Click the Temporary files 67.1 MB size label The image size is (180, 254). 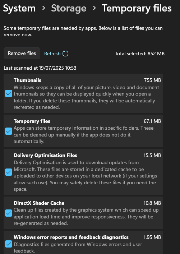(x=152, y=121)
